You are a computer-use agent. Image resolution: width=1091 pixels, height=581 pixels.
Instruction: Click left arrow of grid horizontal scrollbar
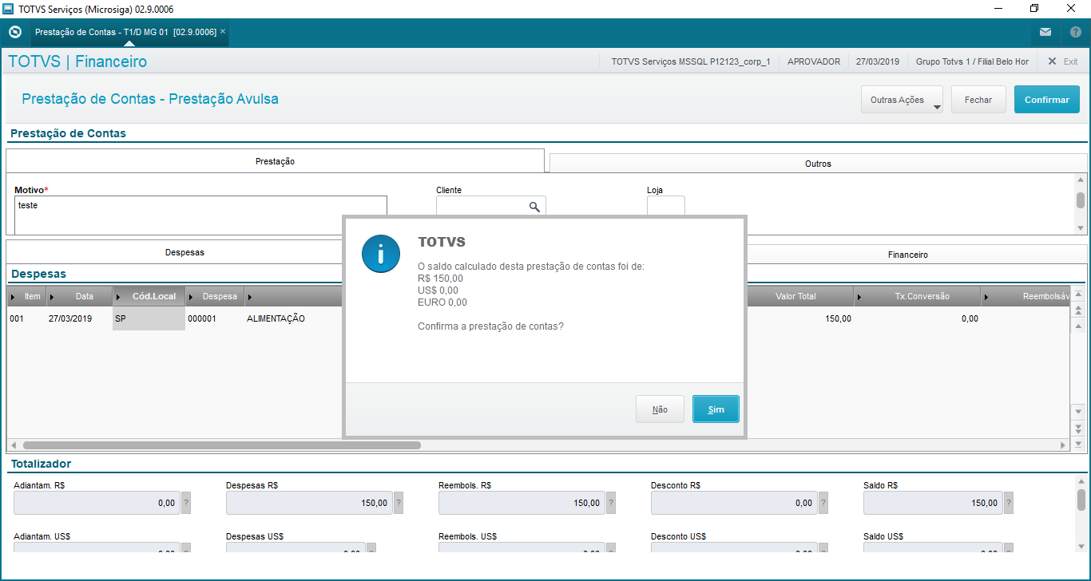click(x=13, y=445)
